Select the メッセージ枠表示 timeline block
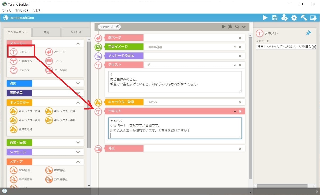 175,56
